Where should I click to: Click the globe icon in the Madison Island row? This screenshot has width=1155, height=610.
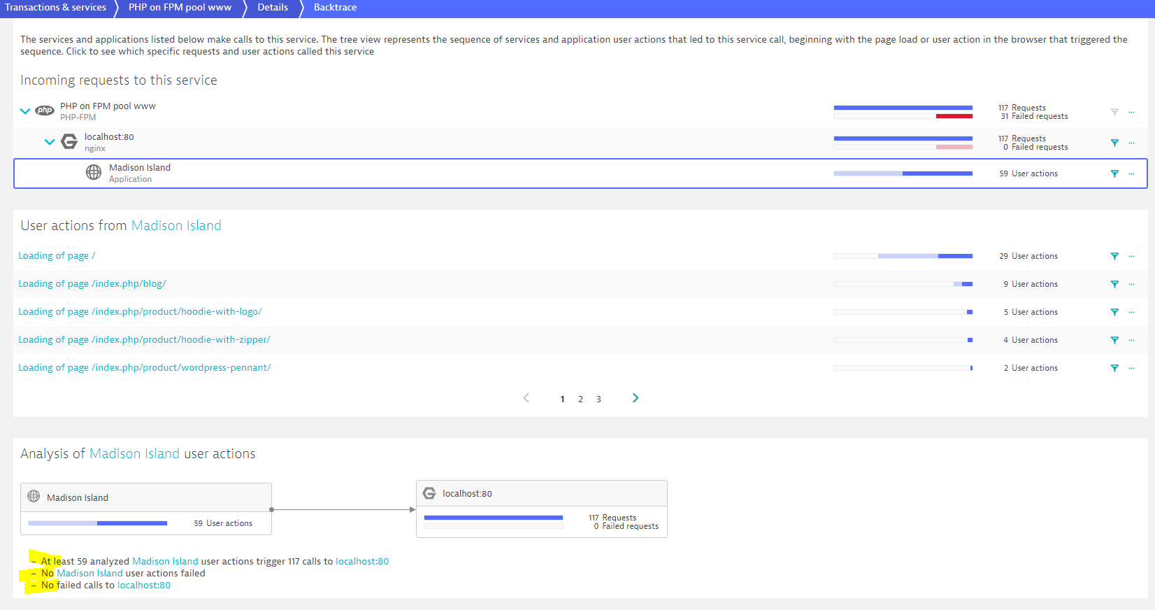click(x=94, y=172)
